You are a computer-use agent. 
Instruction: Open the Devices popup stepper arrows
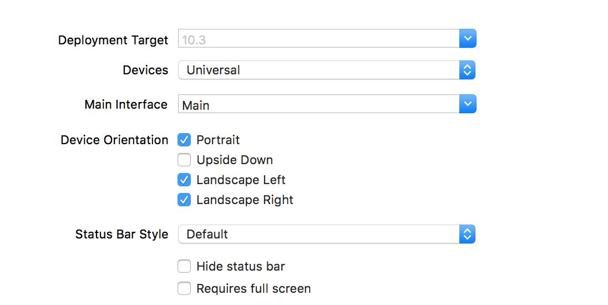[x=468, y=70]
